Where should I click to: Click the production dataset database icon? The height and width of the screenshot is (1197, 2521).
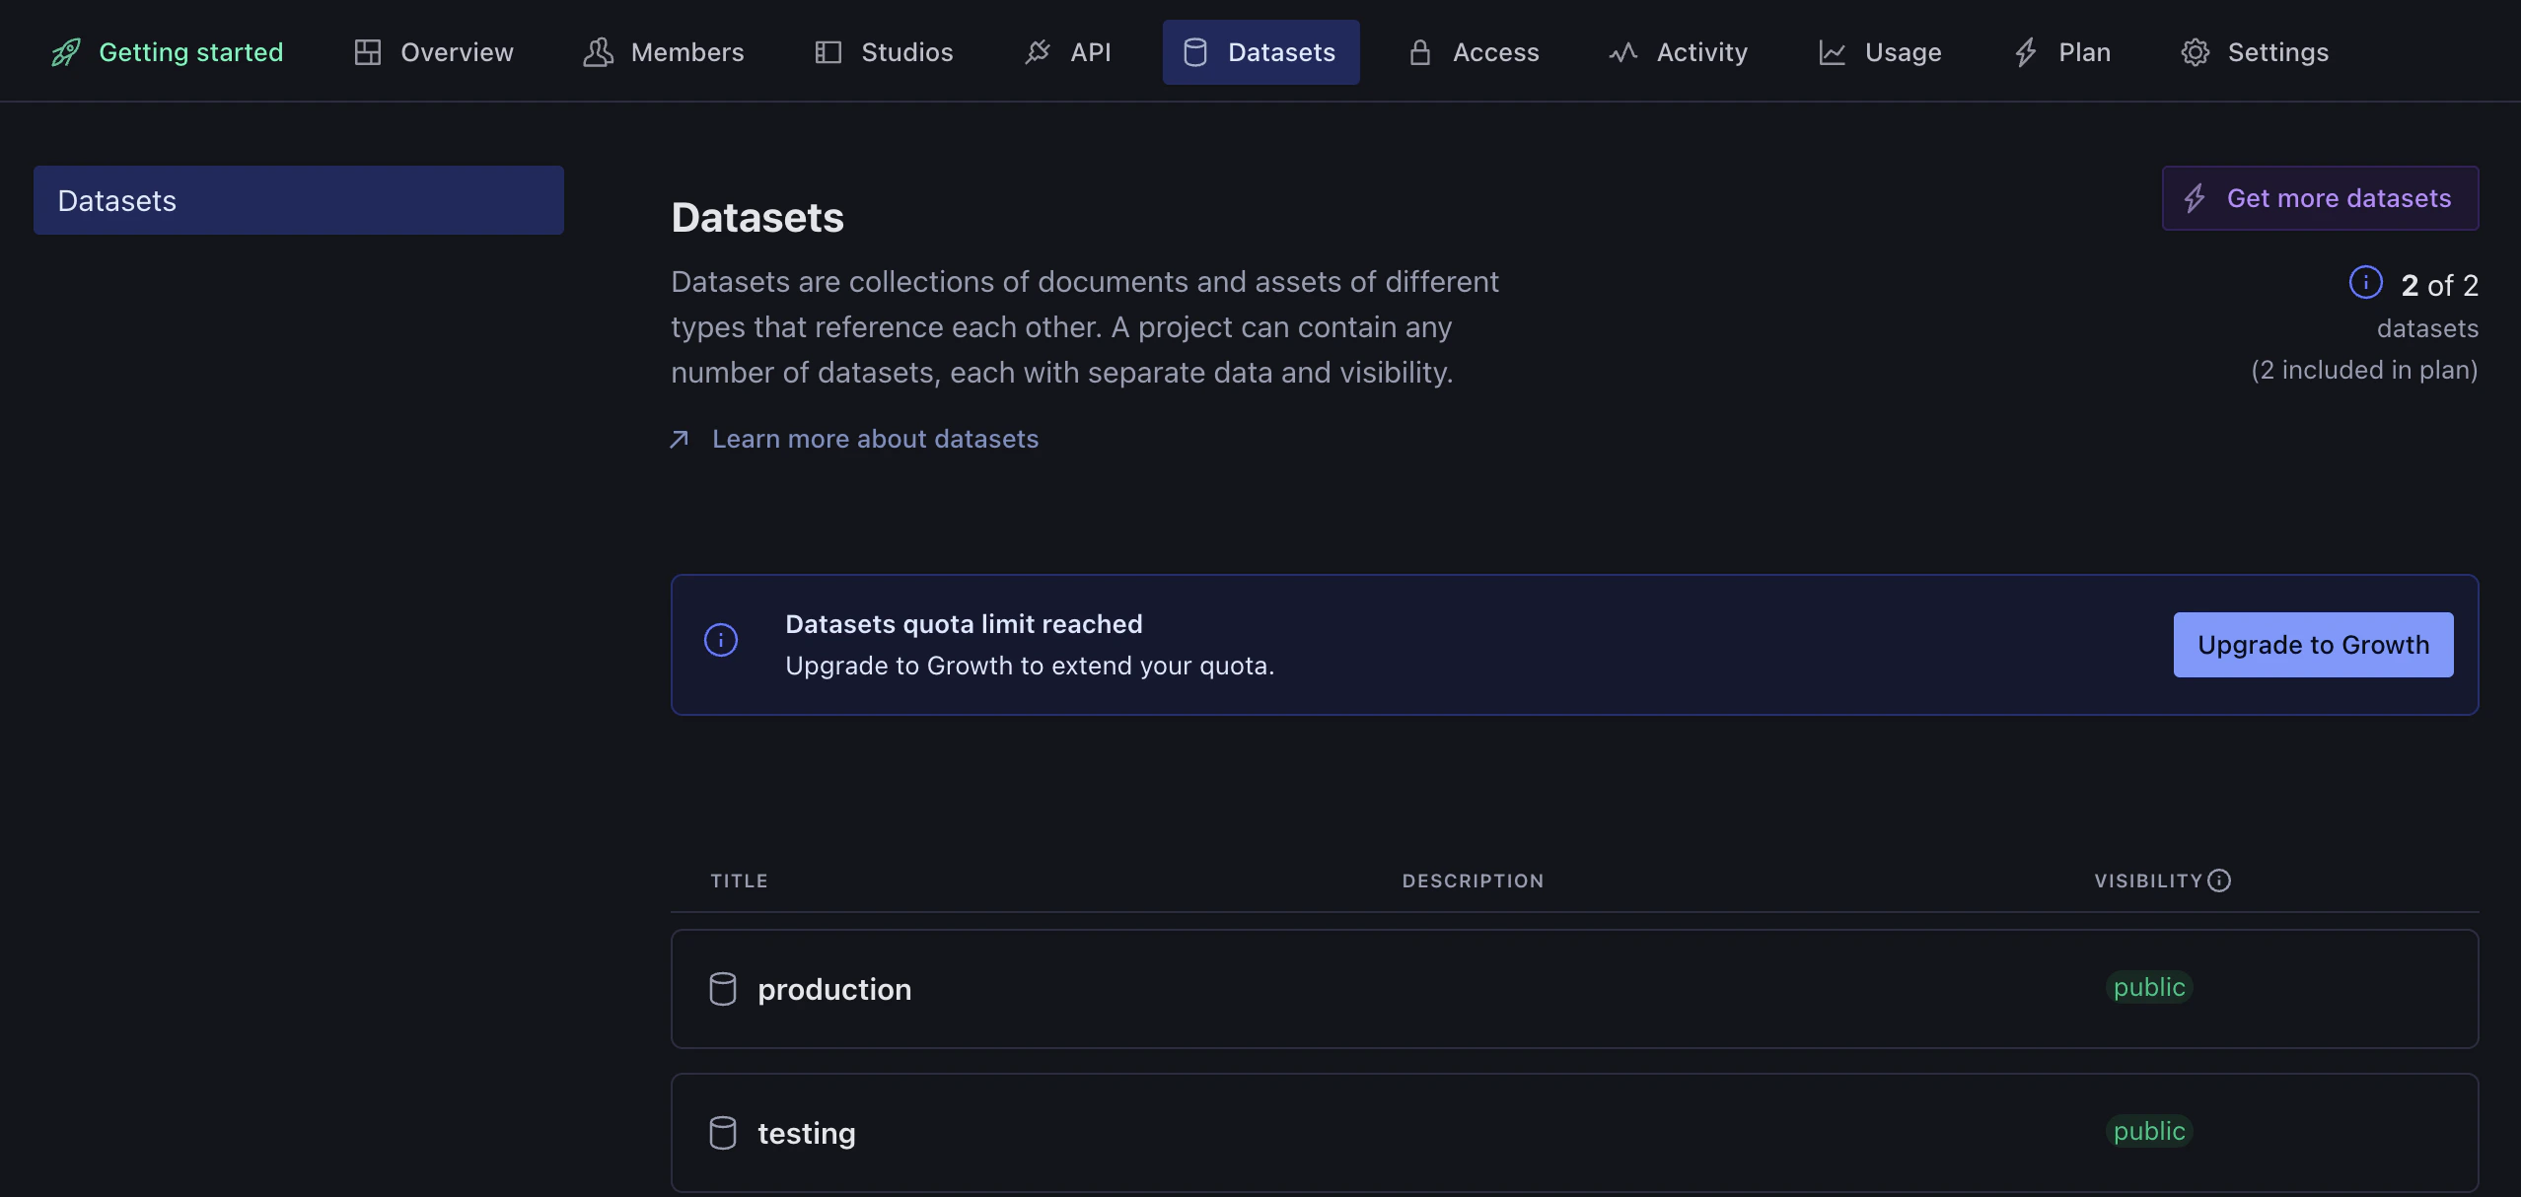pyautogui.click(x=723, y=989)
